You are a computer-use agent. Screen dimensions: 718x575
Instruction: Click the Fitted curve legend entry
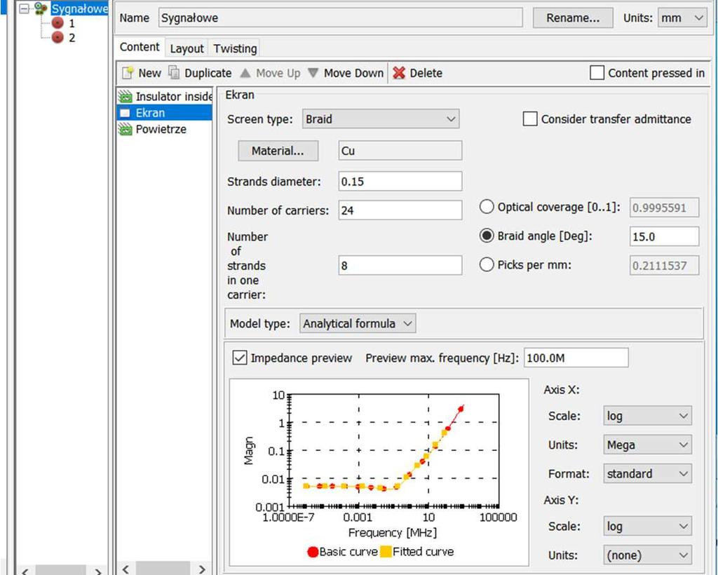417,552
